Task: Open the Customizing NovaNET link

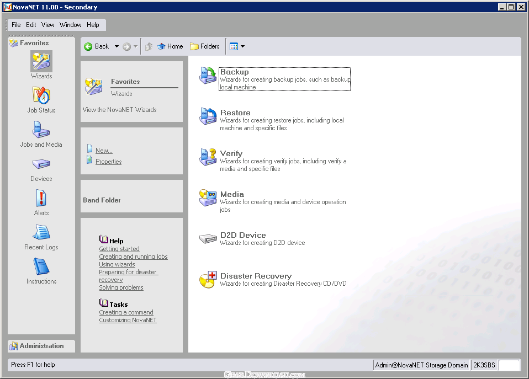Action: [x=128, y=320]
